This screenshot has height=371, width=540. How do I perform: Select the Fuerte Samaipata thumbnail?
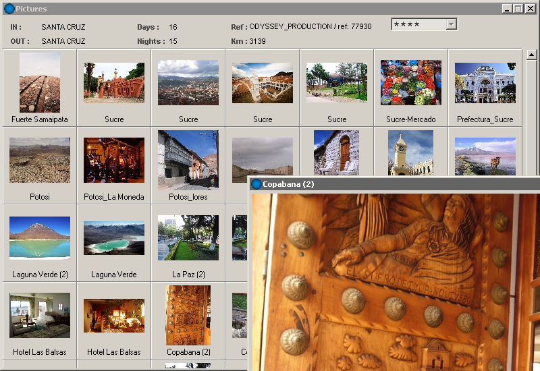[x=40, y=83]
